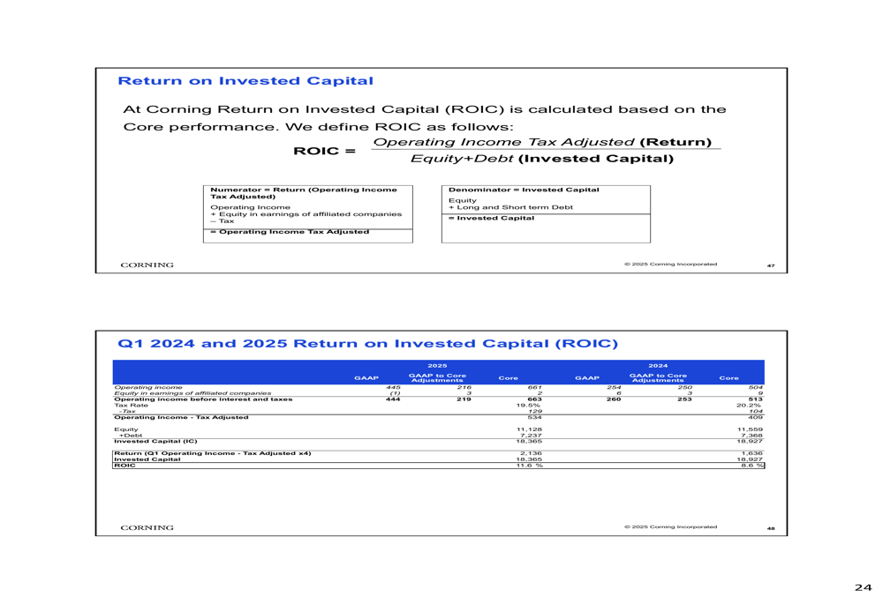
Task: Click "= Operating Income Tax Adjusted" result line
Action: pyautogui.click(x=290, y=232)
